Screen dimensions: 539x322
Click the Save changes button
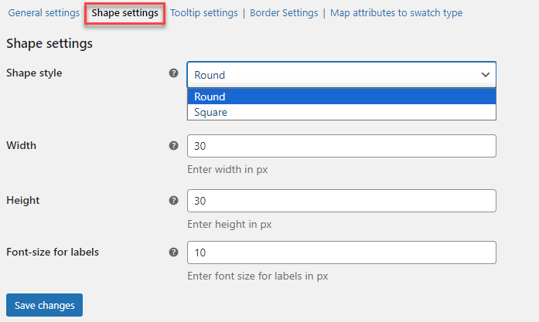tap(44, 305)
